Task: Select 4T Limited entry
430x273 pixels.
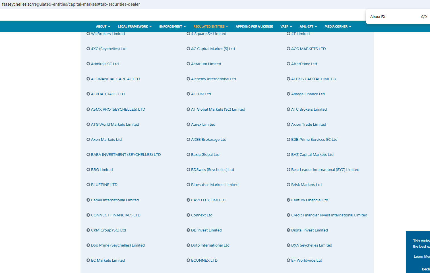Action: coord(300,34)
